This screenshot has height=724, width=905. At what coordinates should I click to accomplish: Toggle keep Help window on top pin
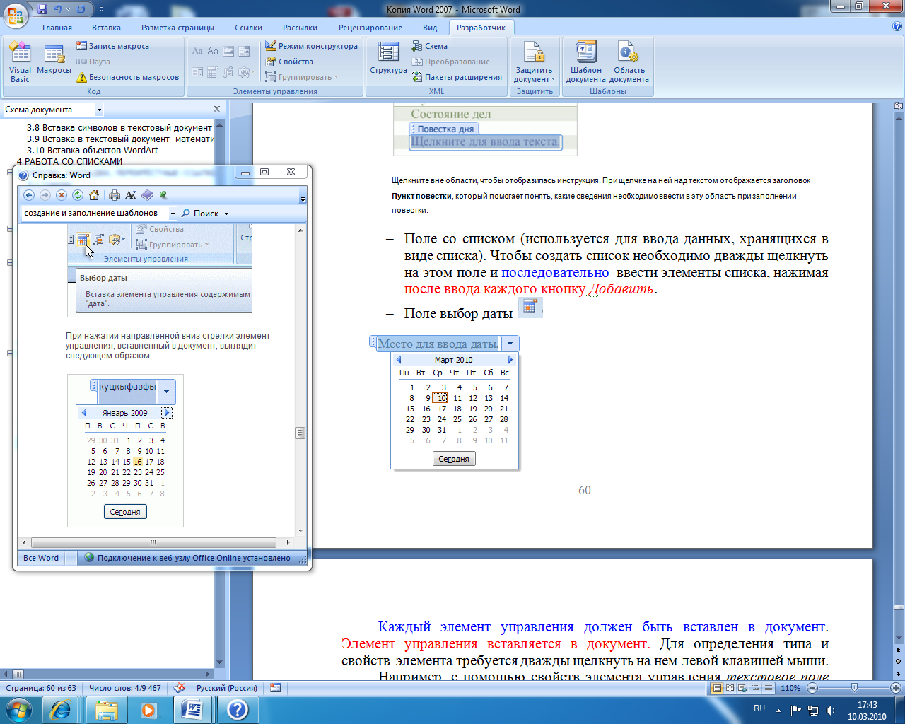(x=163, y=195)
